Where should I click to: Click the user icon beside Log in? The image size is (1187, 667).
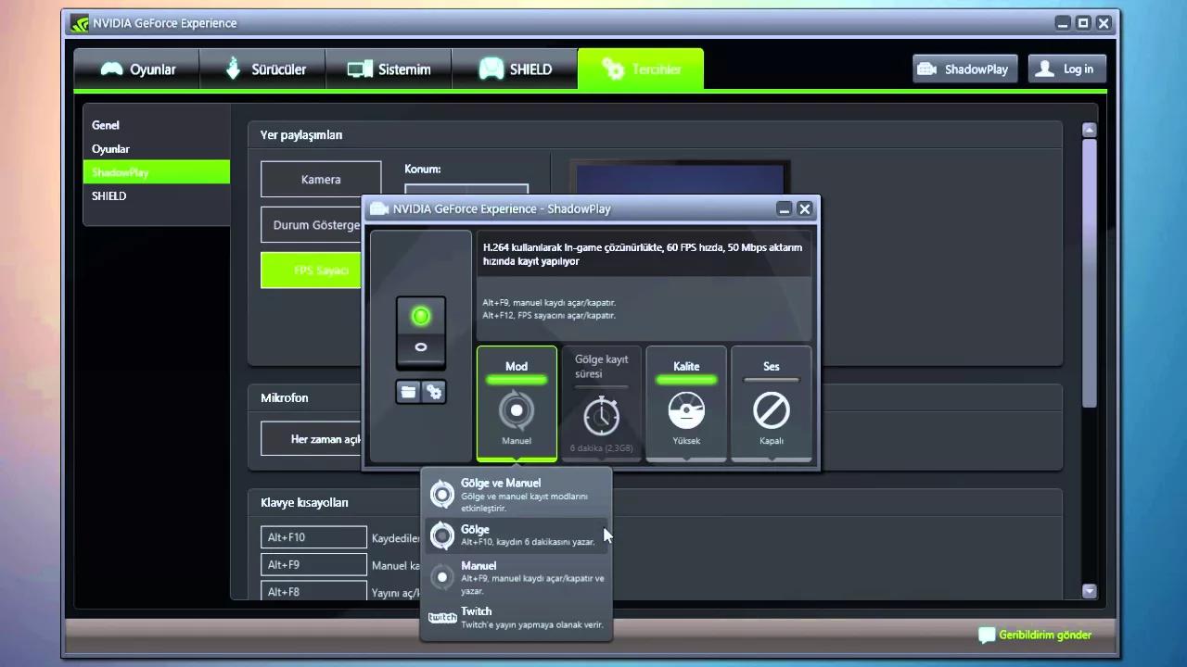pos(1045,69)
